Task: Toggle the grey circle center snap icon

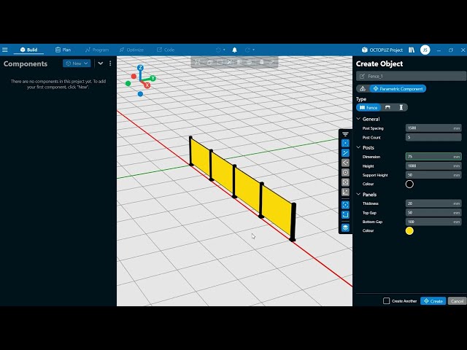Action: pyautogui.click(x=345, y=172)
